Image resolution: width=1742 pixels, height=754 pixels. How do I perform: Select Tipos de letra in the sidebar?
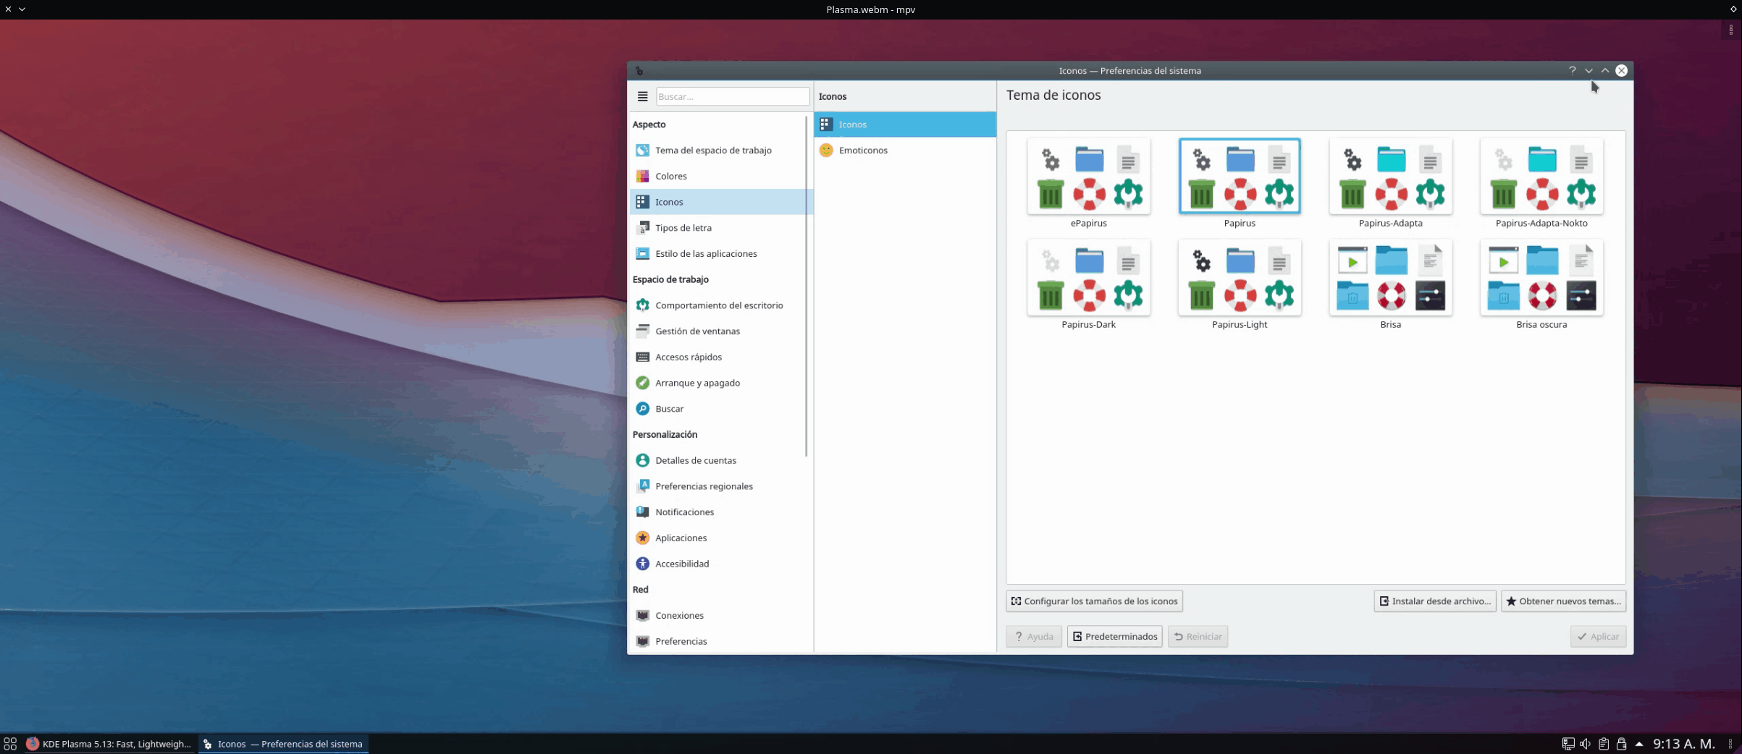681,227
